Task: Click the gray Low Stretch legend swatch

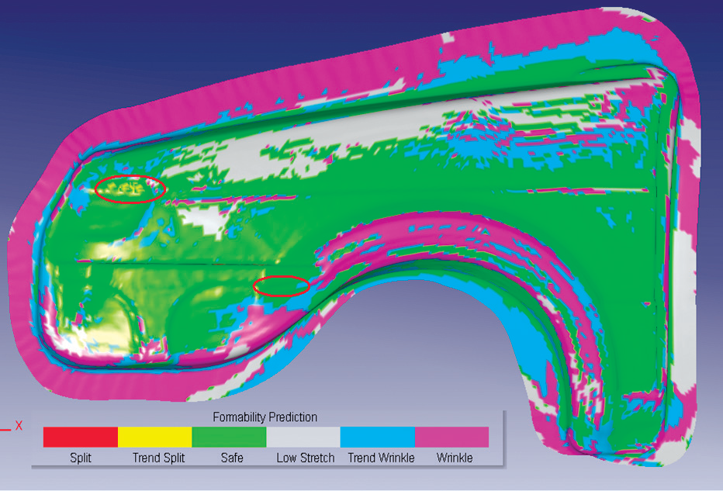Action: 303,437
